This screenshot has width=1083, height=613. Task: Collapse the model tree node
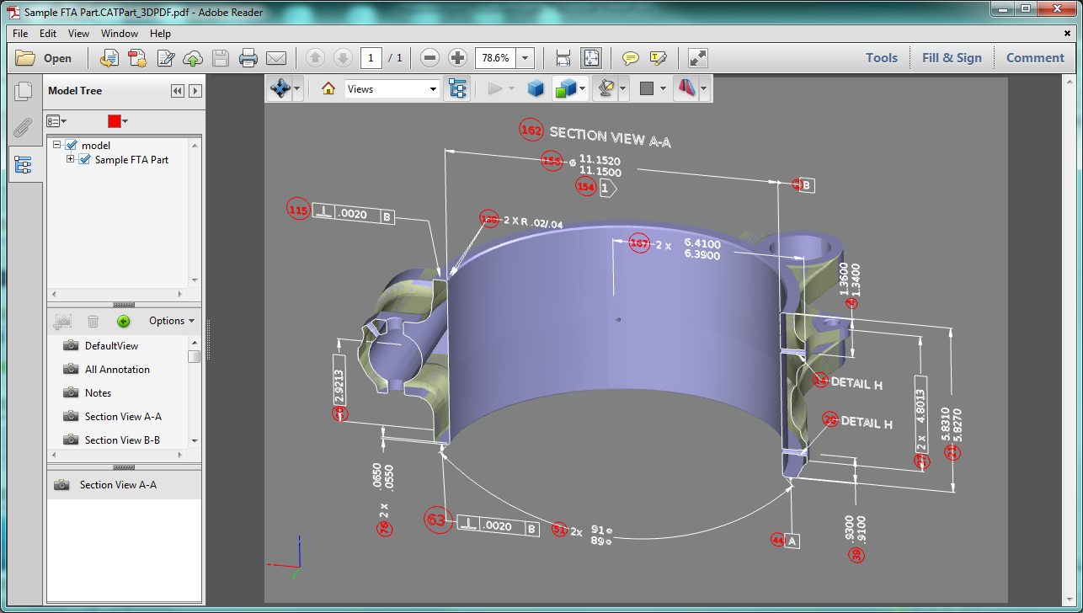point(56,144)
